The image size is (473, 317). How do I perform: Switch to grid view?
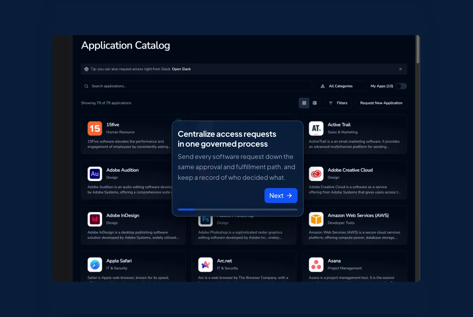tap(304, 103)
